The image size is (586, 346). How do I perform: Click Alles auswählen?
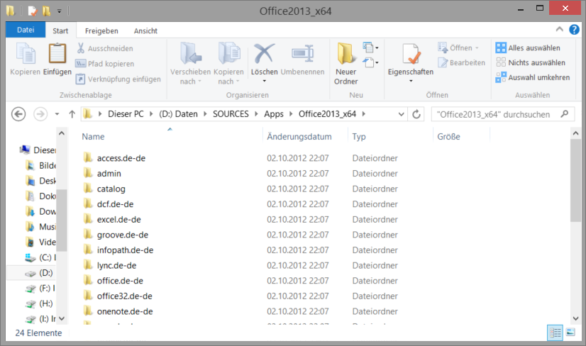point(528,48)
